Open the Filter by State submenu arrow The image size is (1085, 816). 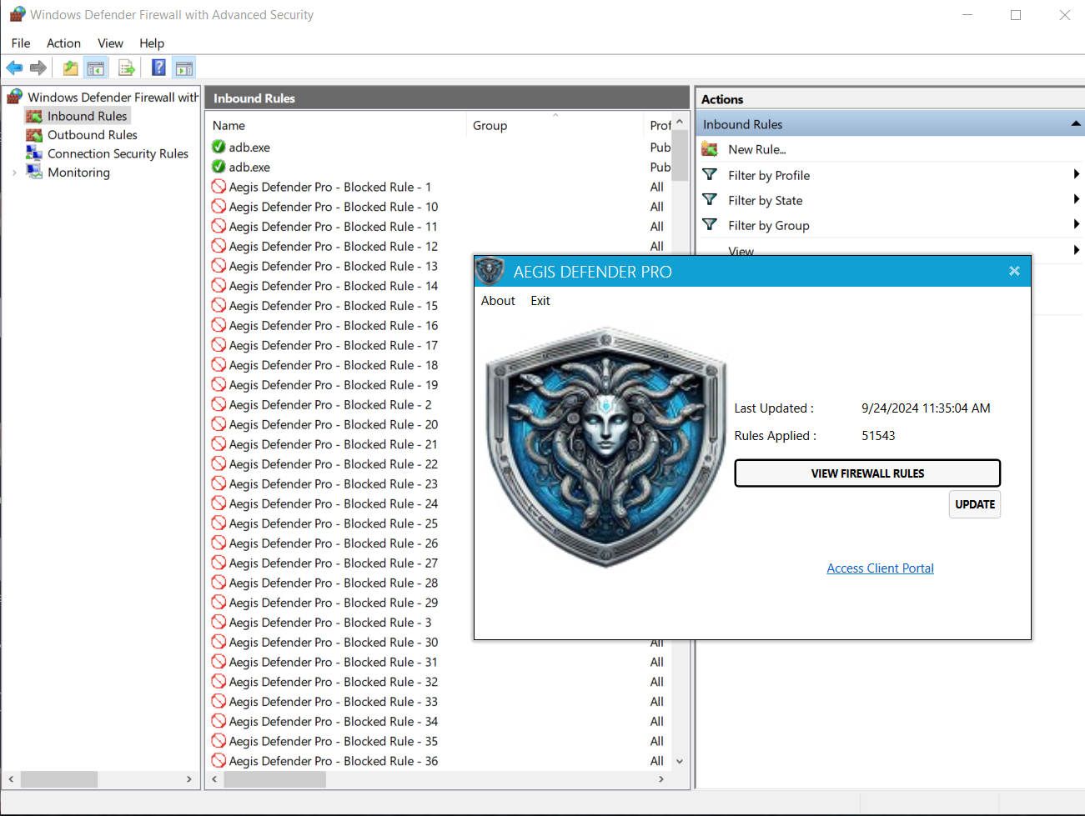pyautogui.click(x=1076, y=199)
